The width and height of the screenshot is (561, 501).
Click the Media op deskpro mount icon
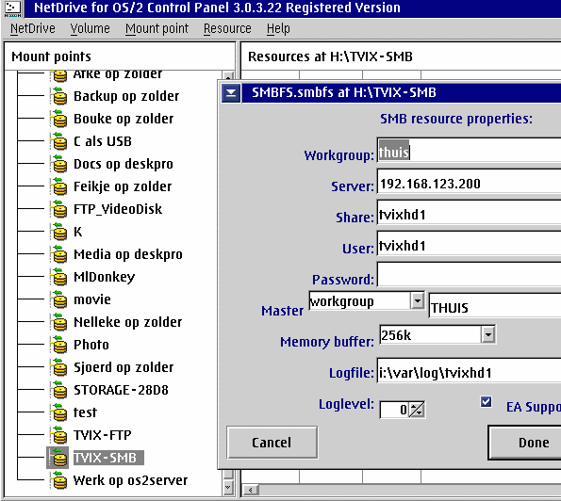click(x=58, y=254)
